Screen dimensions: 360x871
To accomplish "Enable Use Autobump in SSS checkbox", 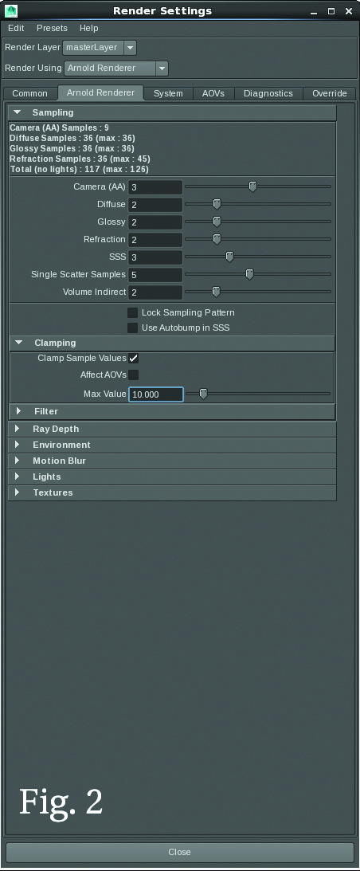I will pos(132,328).
